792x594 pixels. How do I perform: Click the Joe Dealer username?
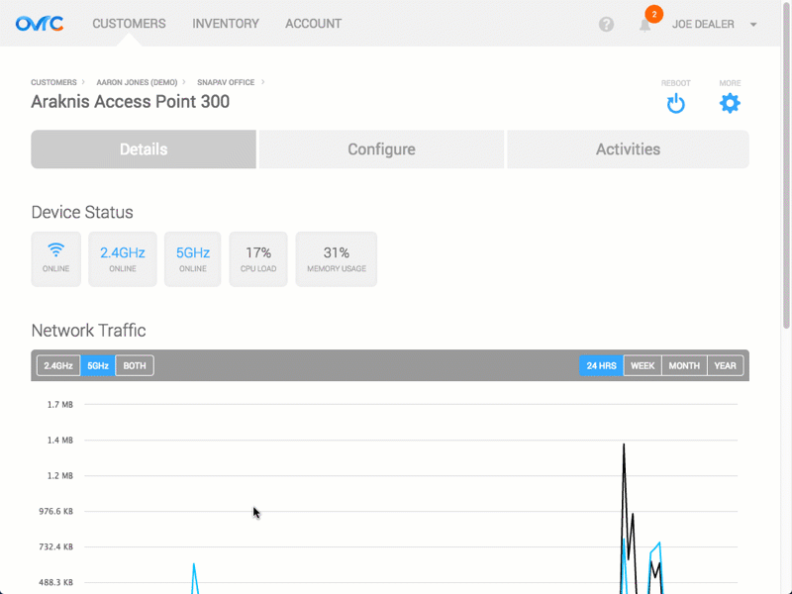coord(703,24)
